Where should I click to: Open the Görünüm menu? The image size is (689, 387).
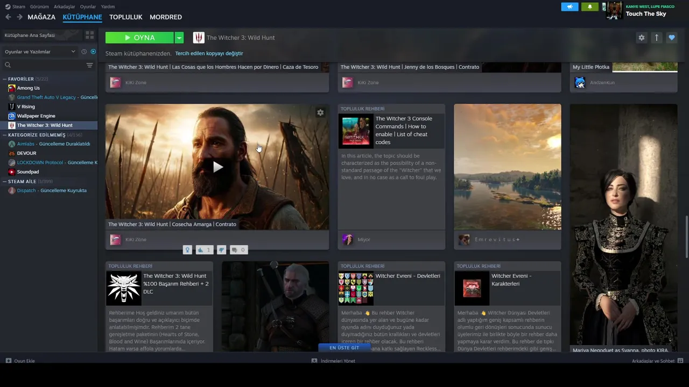(39, 6)
